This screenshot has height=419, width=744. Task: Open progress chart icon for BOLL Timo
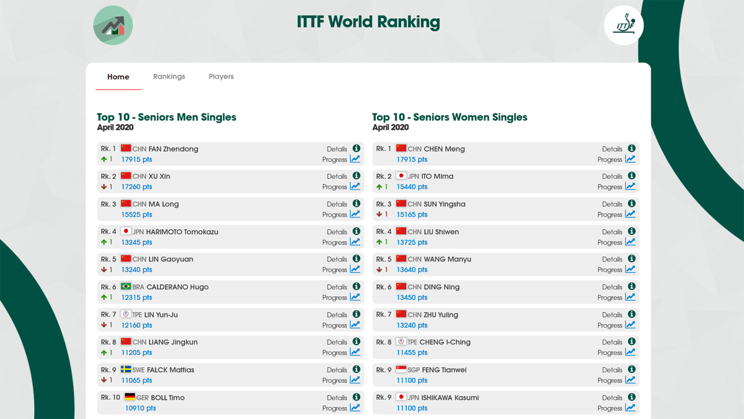[355, 408]
